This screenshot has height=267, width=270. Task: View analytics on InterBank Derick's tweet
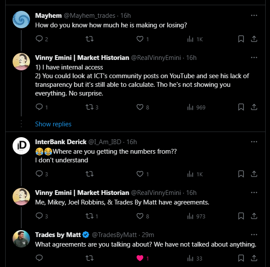[190, 174]
